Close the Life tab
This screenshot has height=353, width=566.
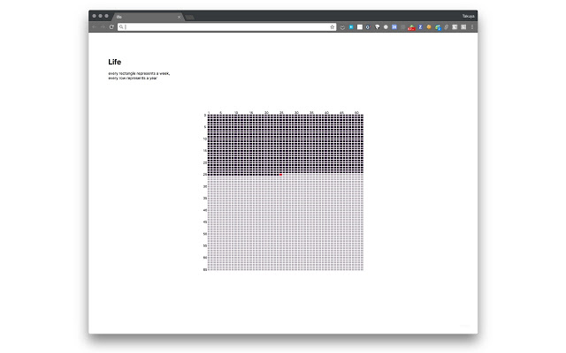(x=179, y=17)
